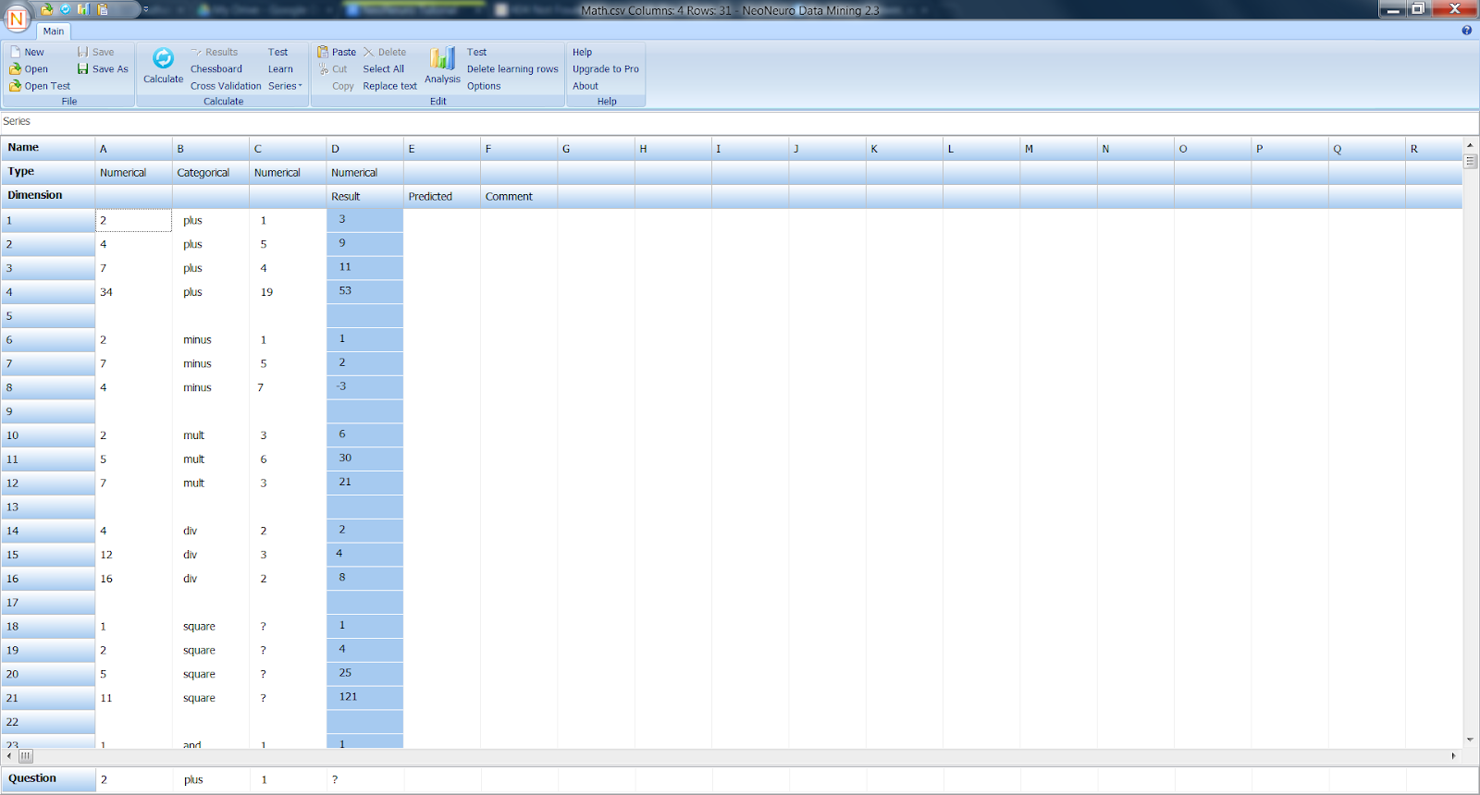Start Cross Validation
Screen dimensions: 1480x795
click(x=226, y=86)
